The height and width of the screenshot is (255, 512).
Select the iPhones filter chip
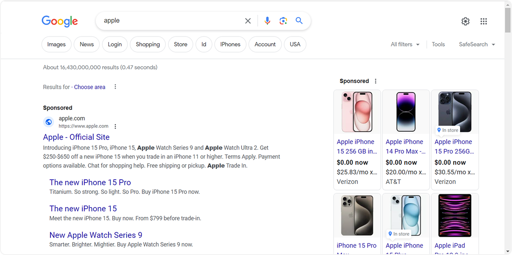click(x=230, y=44)
